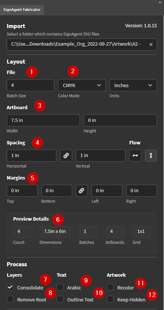Enable the Keep Hidden checkbox
This screenshot has width=164, height=310.
tap(110, 299)
